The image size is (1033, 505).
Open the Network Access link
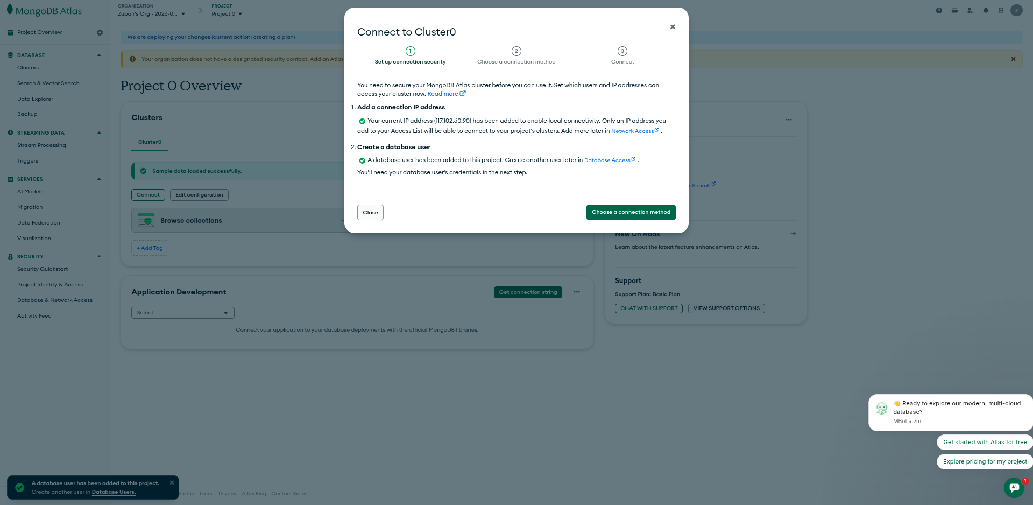pyautogui.click(x=632, y=131)
